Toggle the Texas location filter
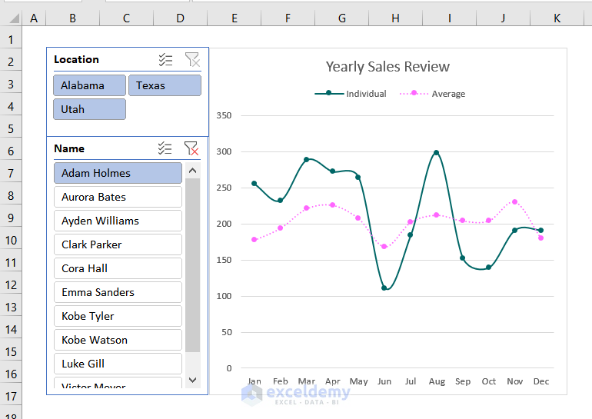Viewport: 592px width, 419px height. (165, 85)
